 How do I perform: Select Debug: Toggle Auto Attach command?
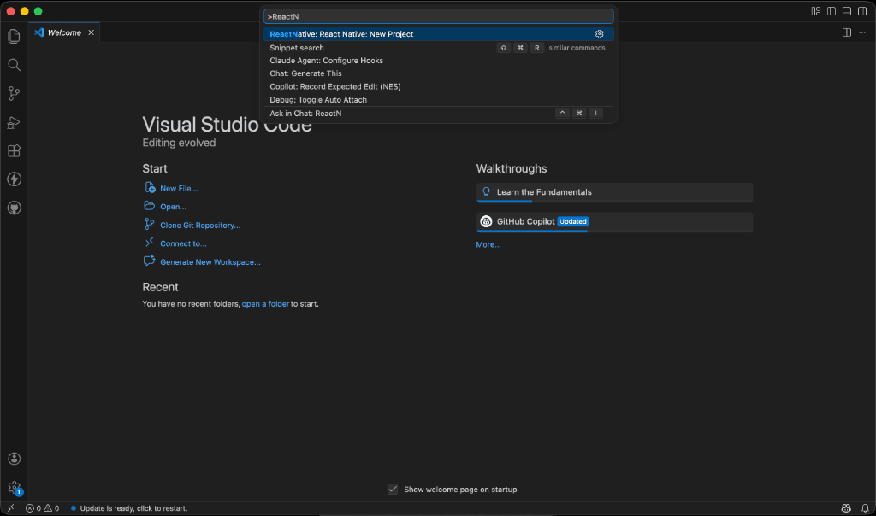click(439, 99)
